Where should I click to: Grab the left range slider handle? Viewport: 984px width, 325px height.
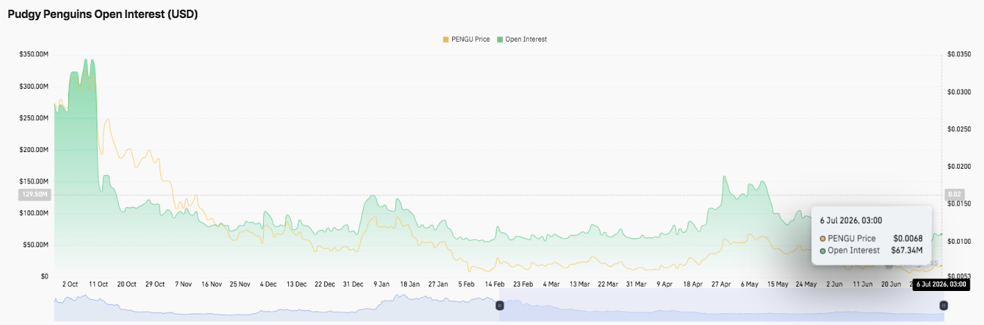click(499, 305)
